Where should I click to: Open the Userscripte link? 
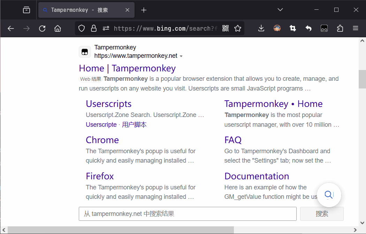point(101,125)
